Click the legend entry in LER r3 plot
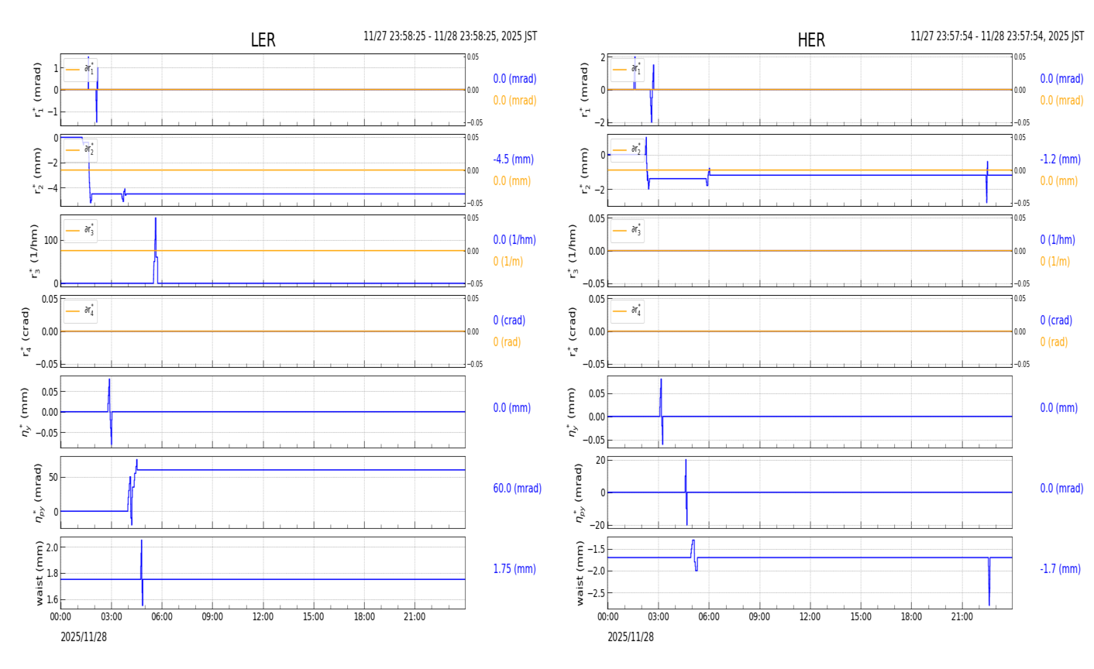Image resolution: width=1094 pixels, height=669 pixels. pyautogui.click(x=81, y=230)
